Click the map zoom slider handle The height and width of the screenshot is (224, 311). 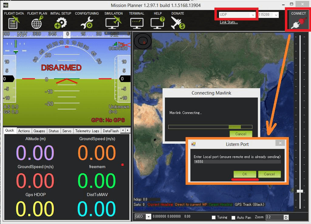coord(300,191)
